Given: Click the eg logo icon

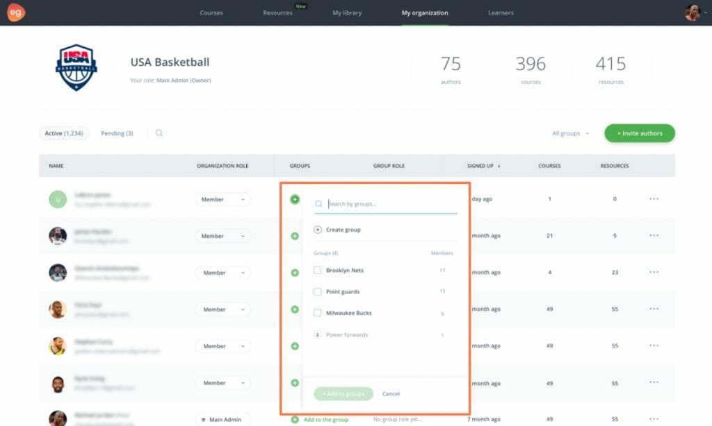Looking at the screenshot, I should tap(16, 12).
